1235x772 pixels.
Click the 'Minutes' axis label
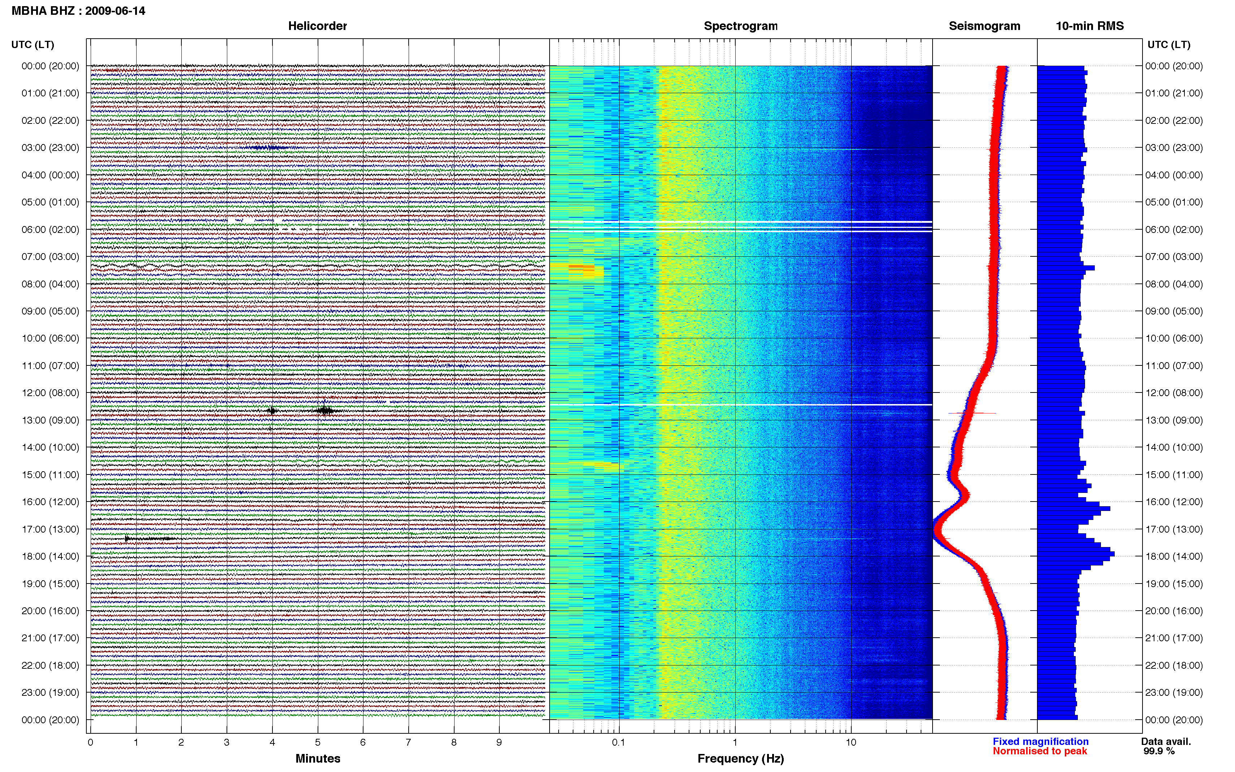[x=318, y=758]
